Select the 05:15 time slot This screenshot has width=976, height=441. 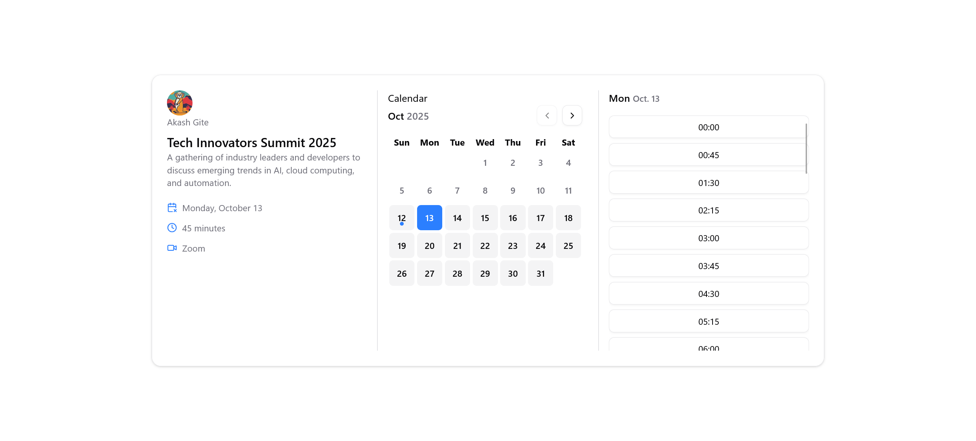click(x=708, y=321)
